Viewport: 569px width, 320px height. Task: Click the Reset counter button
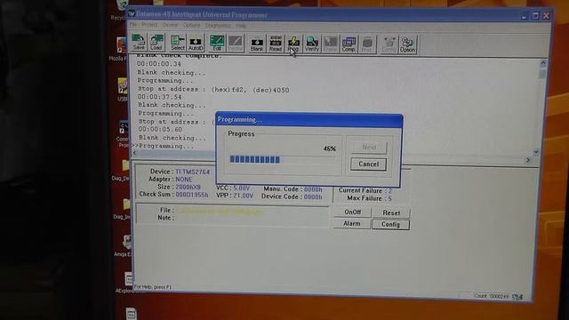(391, 213)
